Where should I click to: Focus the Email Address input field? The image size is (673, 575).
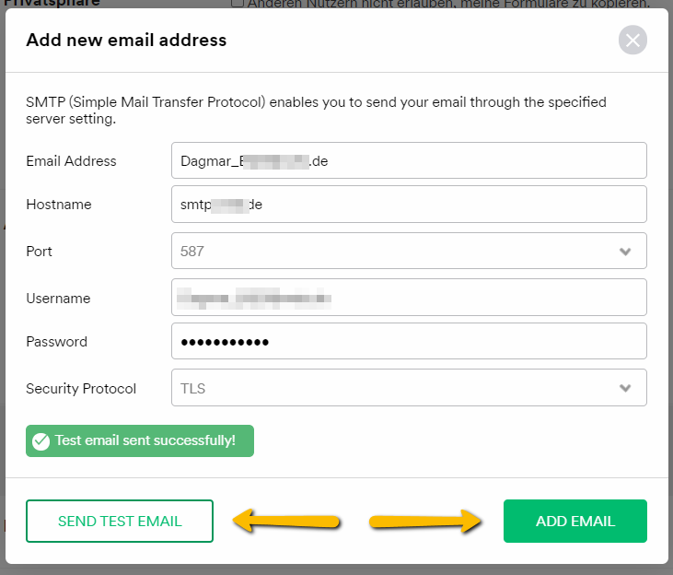pyautogui.click(x=409, y=160)
